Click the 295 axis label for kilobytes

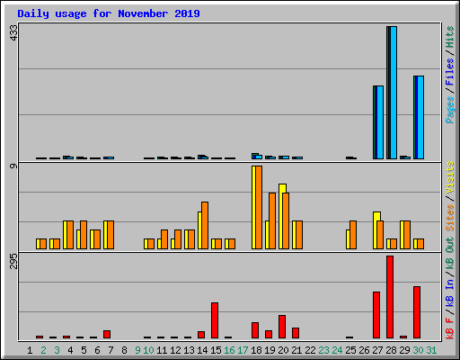[x=14, y=261]
